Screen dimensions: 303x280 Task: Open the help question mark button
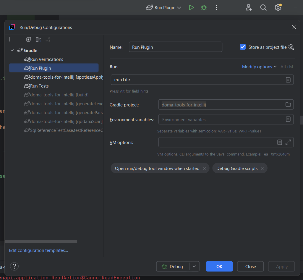click(x=14, y=266)
